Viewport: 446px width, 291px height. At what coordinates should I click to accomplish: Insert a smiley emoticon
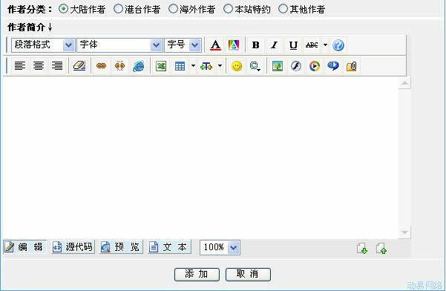[237, 66]
